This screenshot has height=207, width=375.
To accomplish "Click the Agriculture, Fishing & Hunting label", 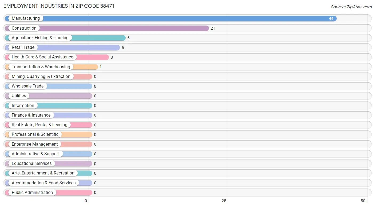I will (40, 38).
